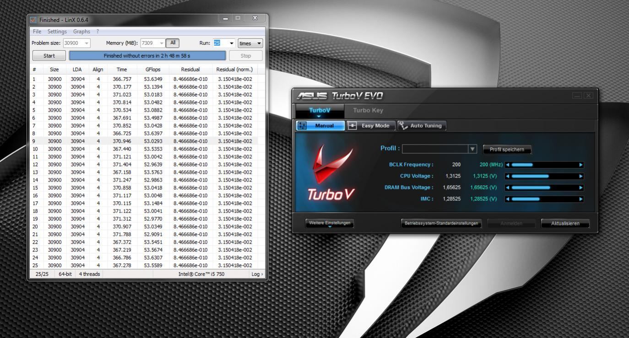Lower CPU Voltage using its left arrow

[507, 176]
